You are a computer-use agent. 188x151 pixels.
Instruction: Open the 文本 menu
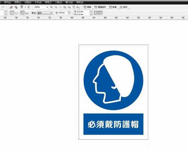(x=38, y=2)
